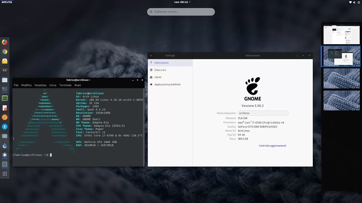Image resolution: width=362 pixels, height=203 pixels.
Task: Click Controlla aggiornamenti link
Action: [273, 146]
